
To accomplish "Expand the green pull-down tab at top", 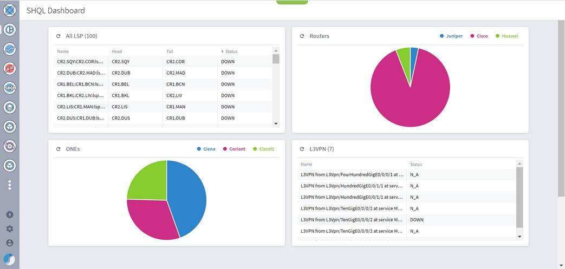I will 292,2.
